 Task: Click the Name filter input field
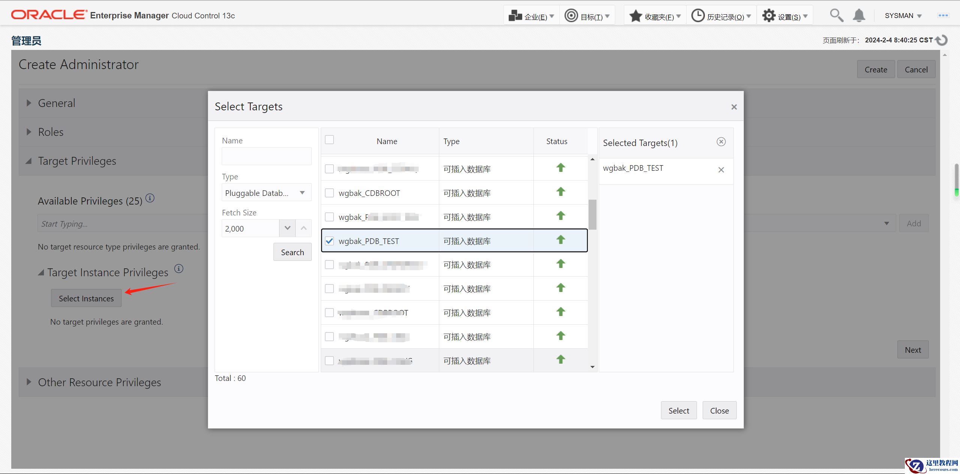pyautogui.click(x=266, y=156)
